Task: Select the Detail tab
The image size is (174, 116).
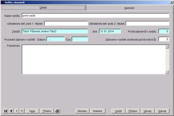Action: coord(43,8)
